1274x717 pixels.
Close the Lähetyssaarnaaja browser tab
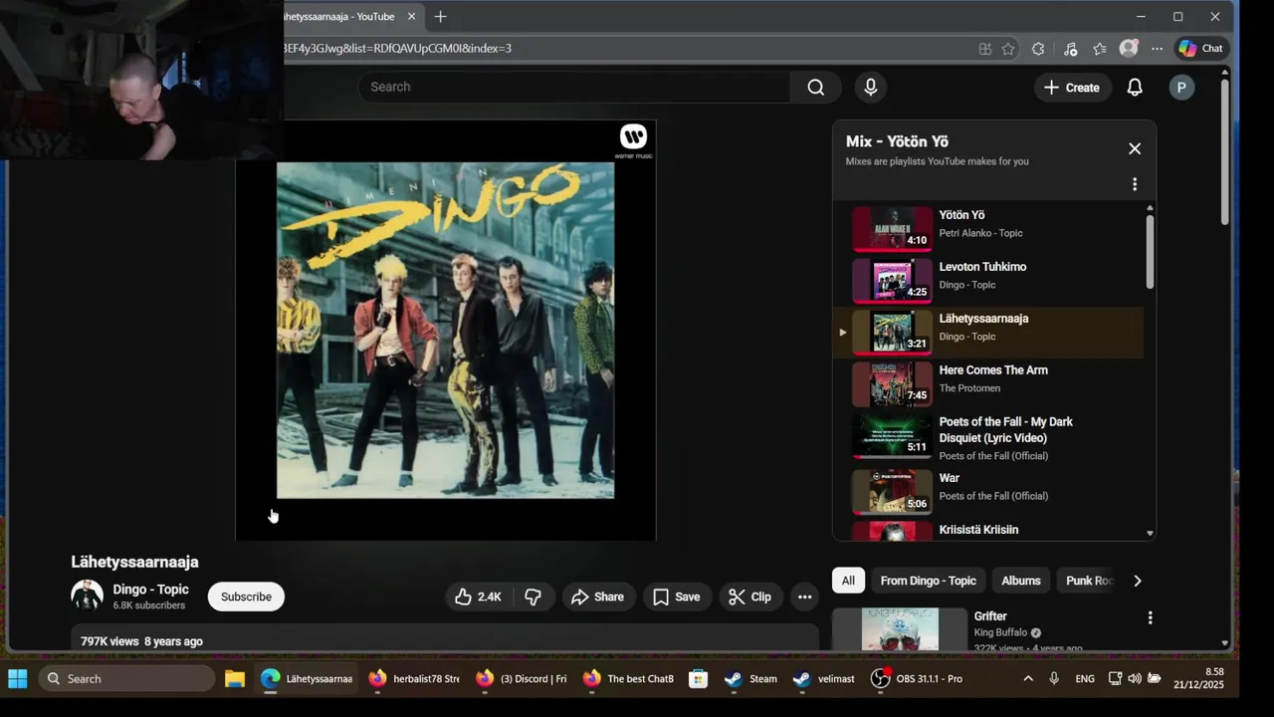(411, 16)
